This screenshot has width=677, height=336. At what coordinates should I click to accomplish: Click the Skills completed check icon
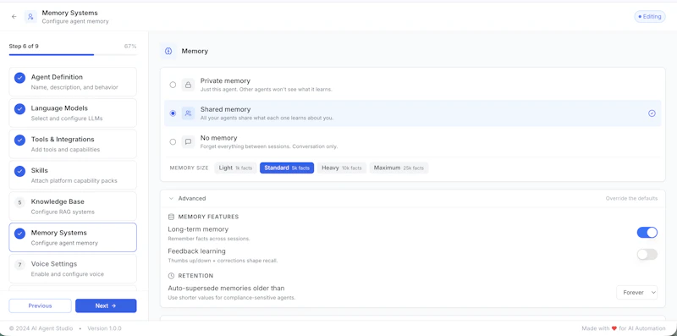[19, 171]
